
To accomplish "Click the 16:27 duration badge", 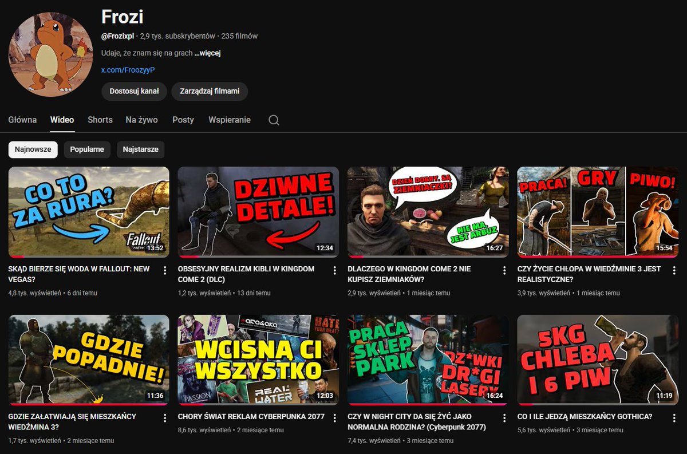I will tap(494, 248).
